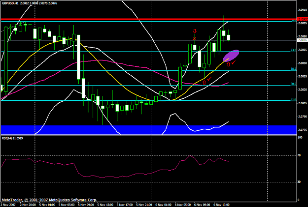Click the 5 Nov 09:00 time label
Screen dimensions: 308x207
point(86,205)
